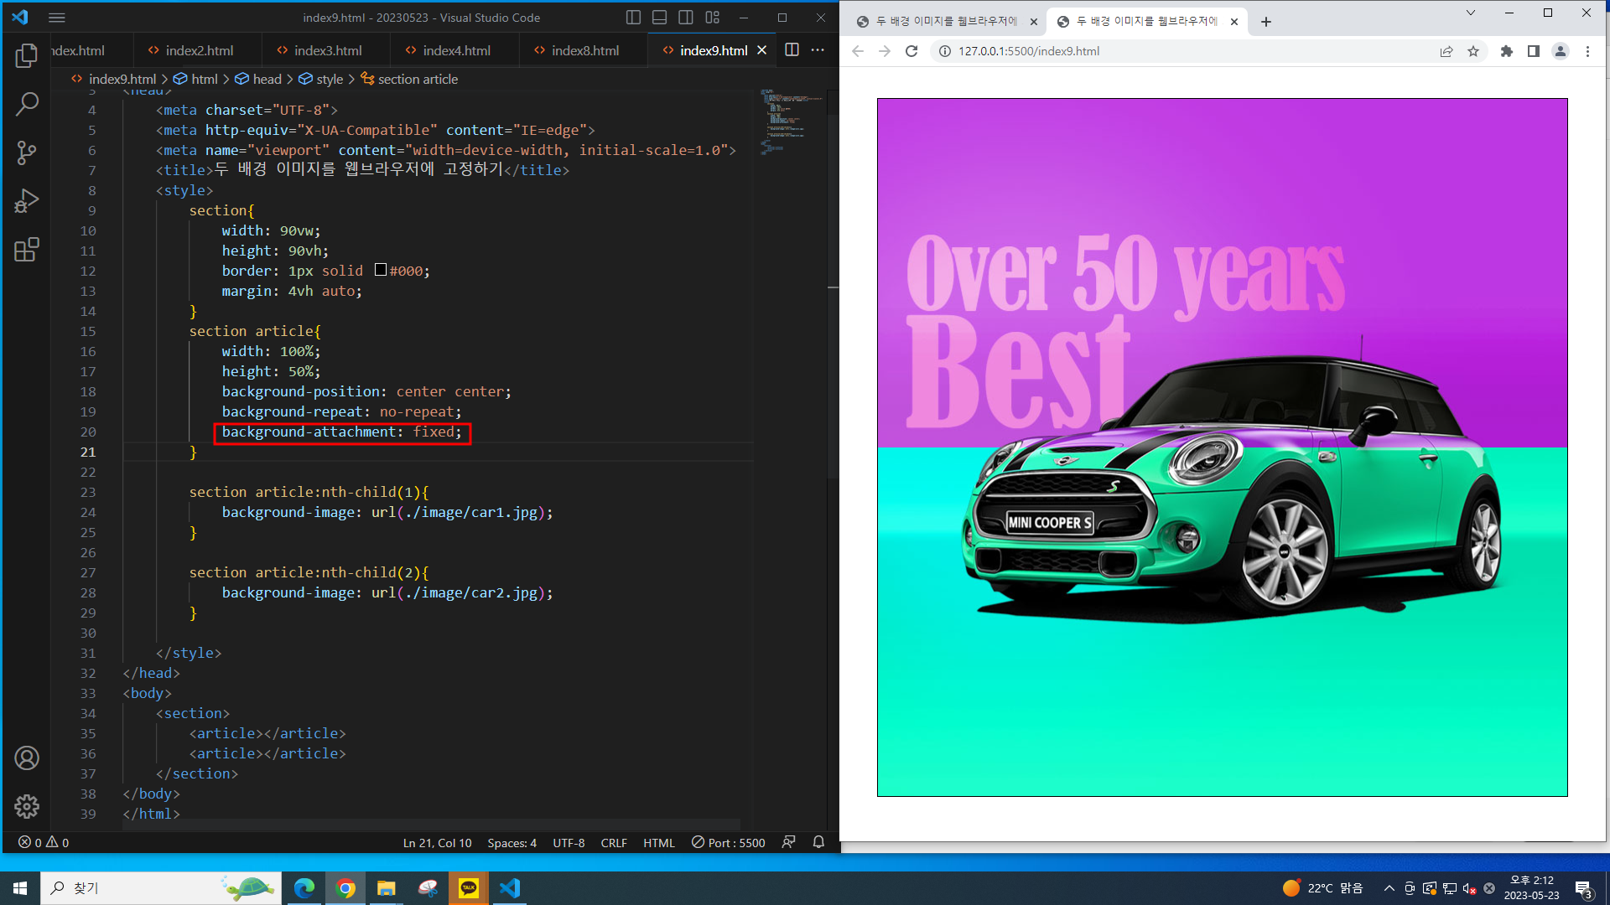Open a new Chrome tab

[1266, 22]
